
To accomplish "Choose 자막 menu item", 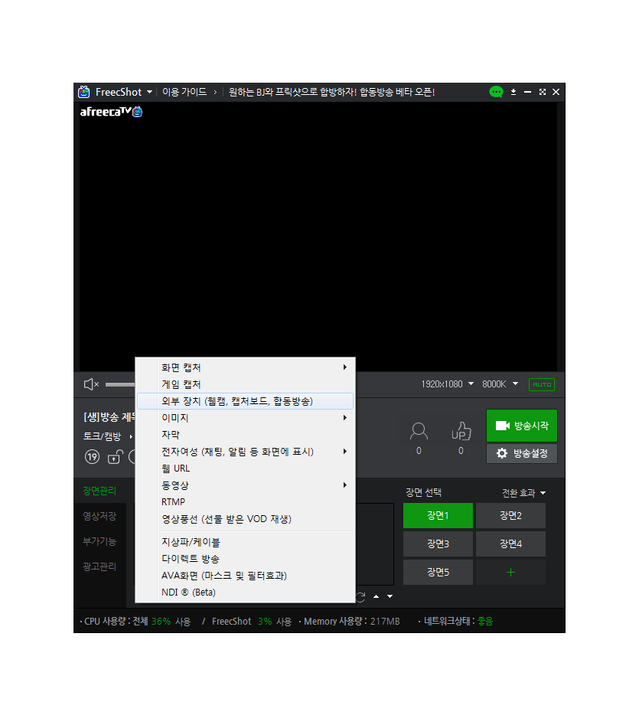I will pos(245,435).
